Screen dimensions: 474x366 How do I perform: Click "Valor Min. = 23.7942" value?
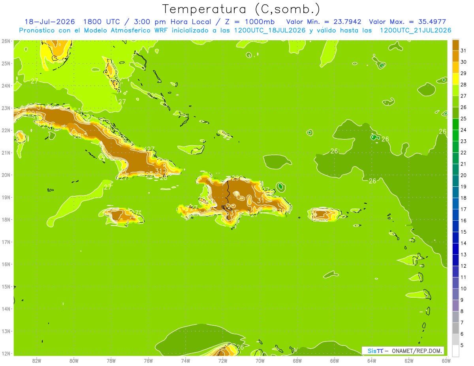pyautogui.click(x=324, y=22)
